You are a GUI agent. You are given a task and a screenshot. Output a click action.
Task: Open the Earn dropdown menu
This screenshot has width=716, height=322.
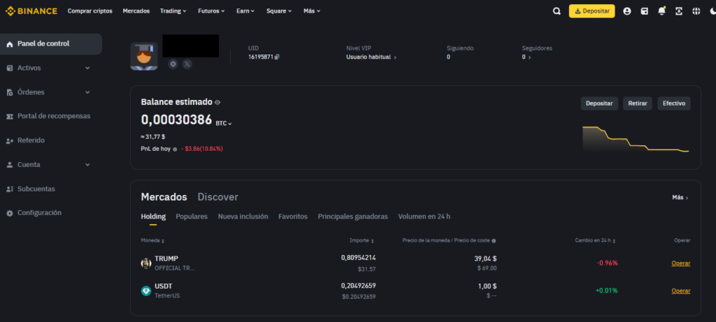[x=245, y=11]
